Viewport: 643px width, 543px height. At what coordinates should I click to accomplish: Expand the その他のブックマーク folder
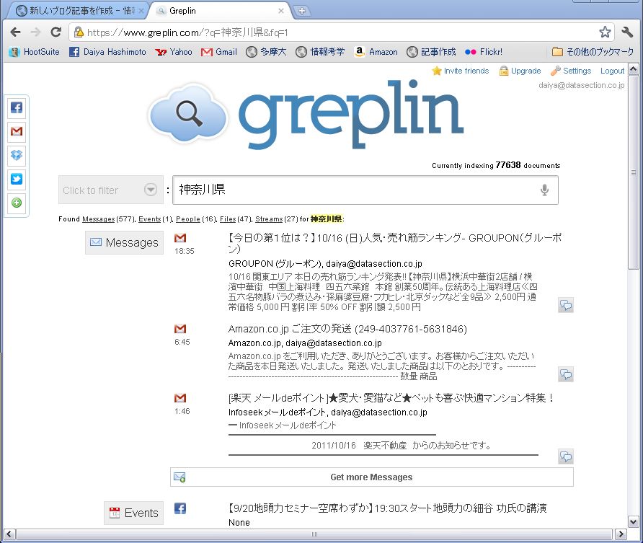pyautogui.click(x=593, y=52)
